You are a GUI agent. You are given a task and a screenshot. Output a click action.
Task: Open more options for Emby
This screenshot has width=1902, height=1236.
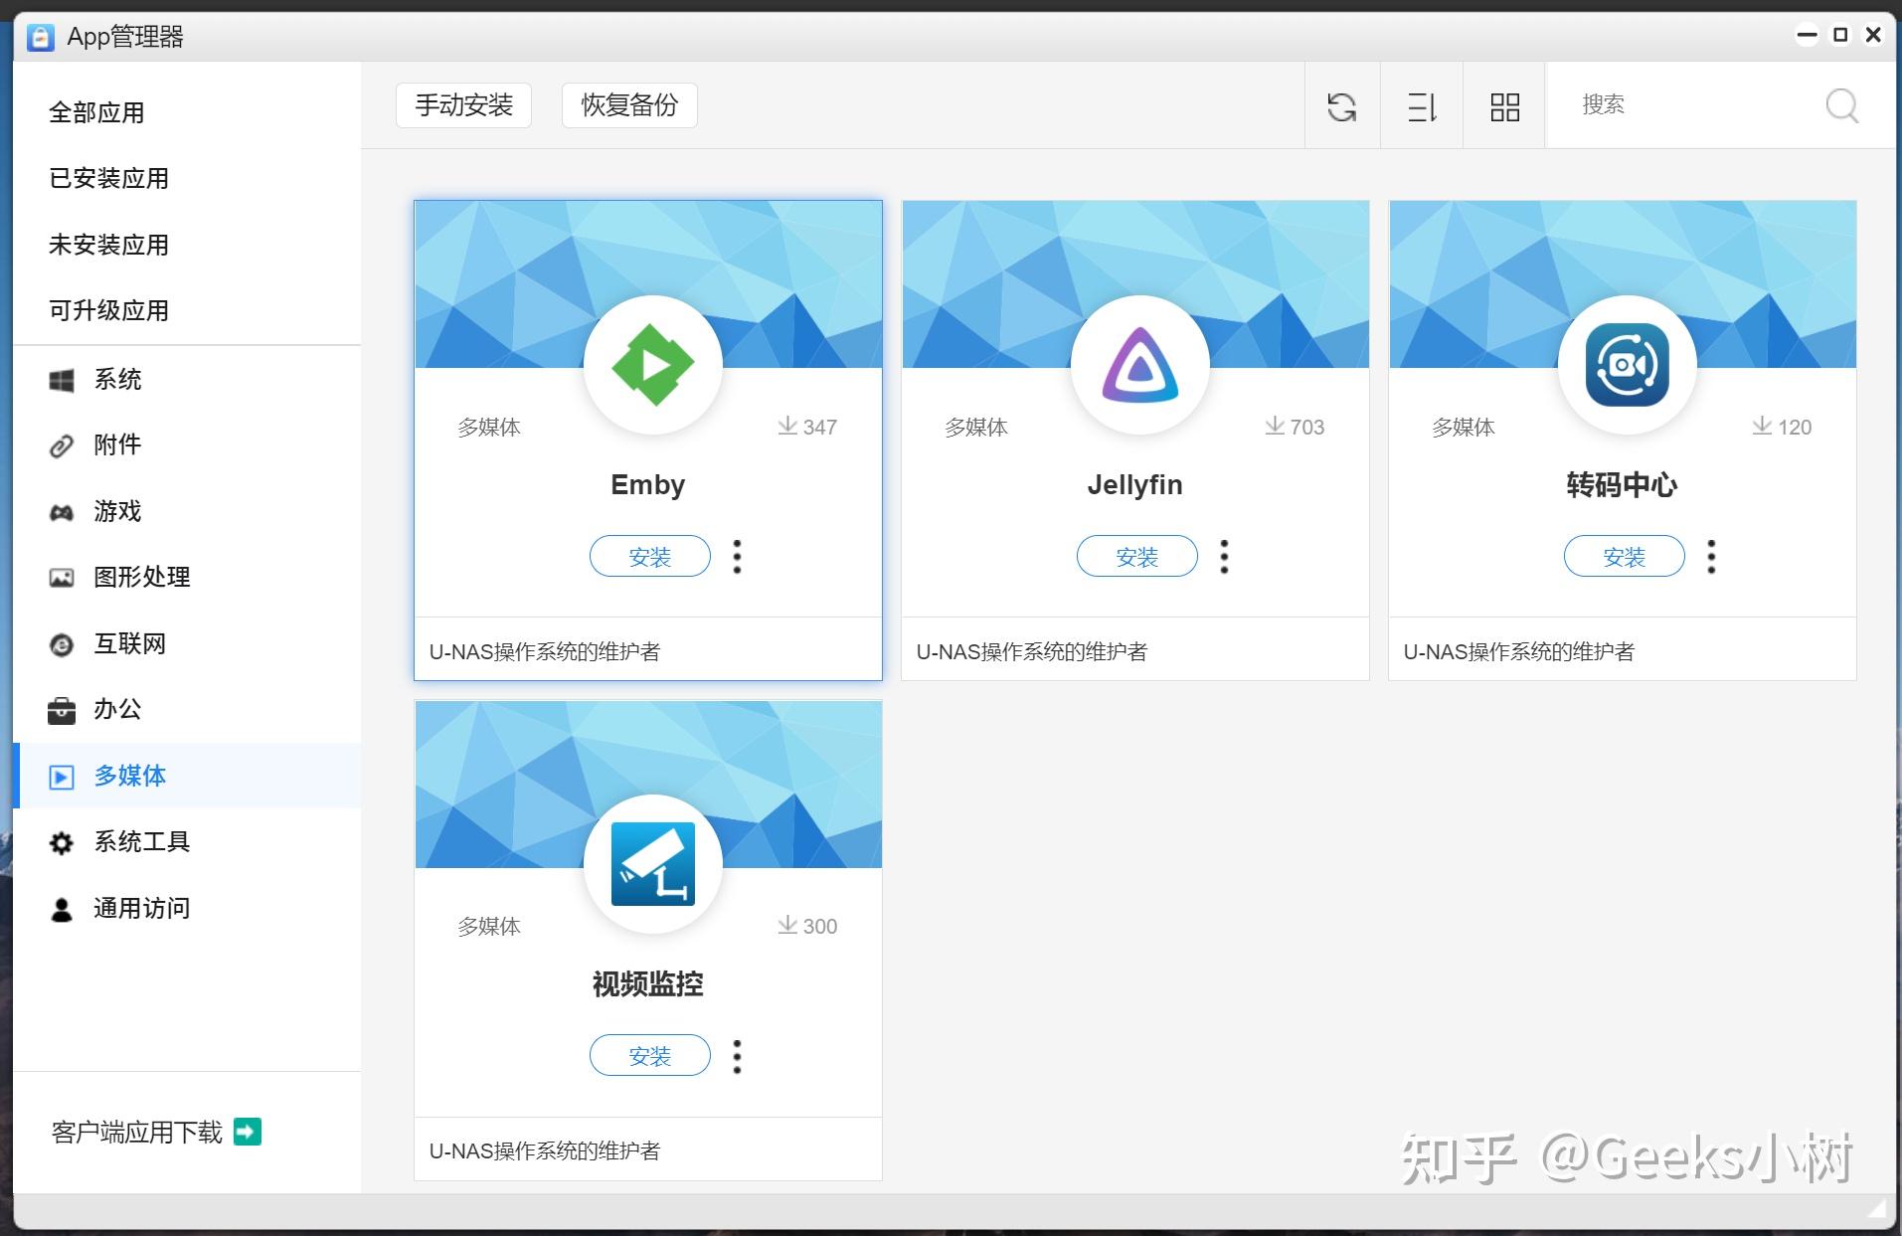737,557
